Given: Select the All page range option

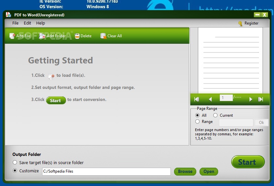Looking at the screenshot, I should point(197,115).
